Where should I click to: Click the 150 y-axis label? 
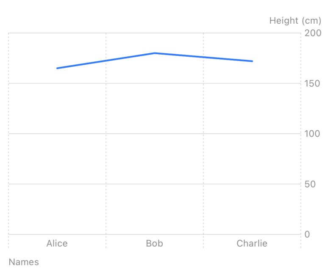(312, 83)
